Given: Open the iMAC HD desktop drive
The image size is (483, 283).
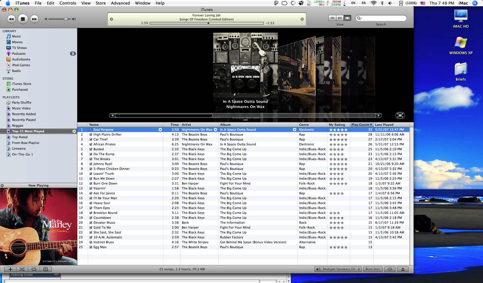Looking at the screenshot, I should coord(461,19).
